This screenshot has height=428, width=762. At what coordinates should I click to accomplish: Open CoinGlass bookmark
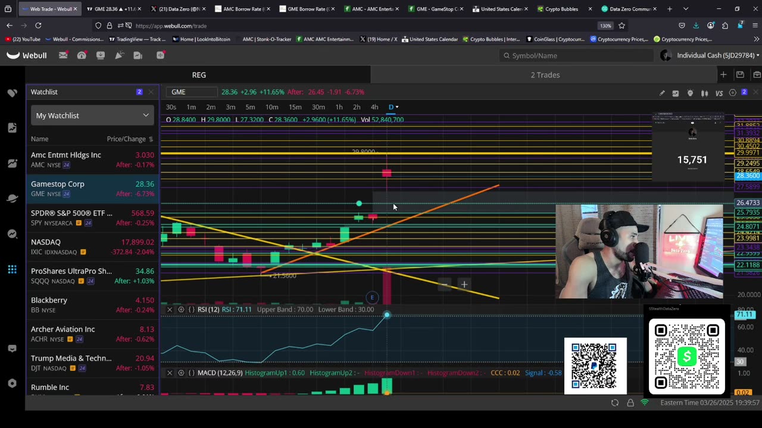555,39
